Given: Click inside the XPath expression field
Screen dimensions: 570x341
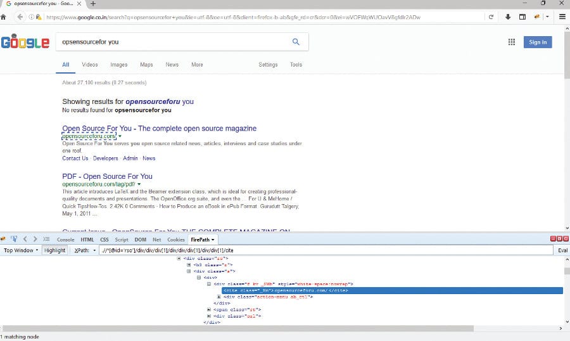Looking at the screenshot, I should click(x=317, y=250).
